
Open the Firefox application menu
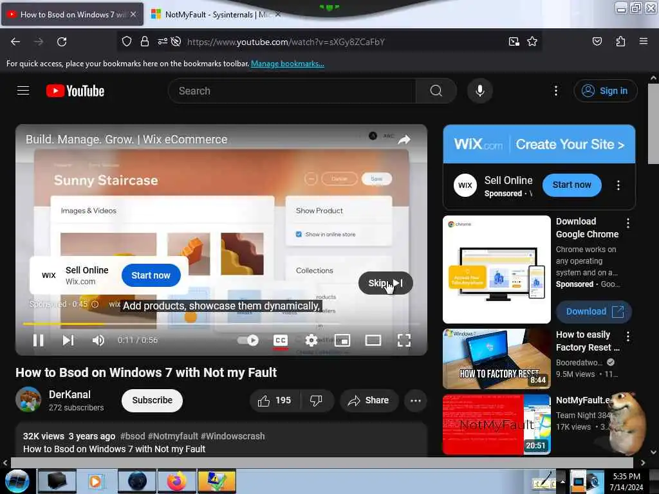click(x=643, y=41)
